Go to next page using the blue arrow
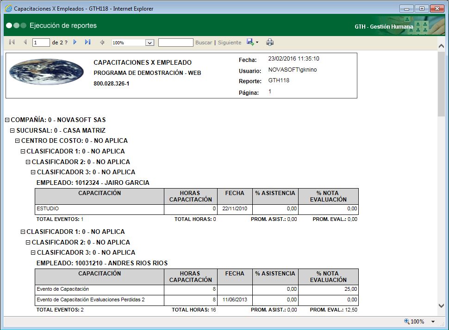This screenshot has height=330, width=449. (x=75, y=42)
